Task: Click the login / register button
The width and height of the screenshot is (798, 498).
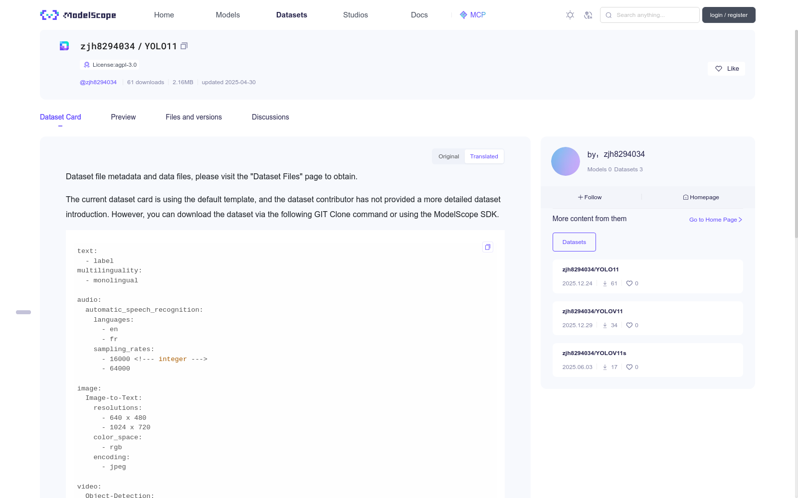Action: (x=729, y=15)
